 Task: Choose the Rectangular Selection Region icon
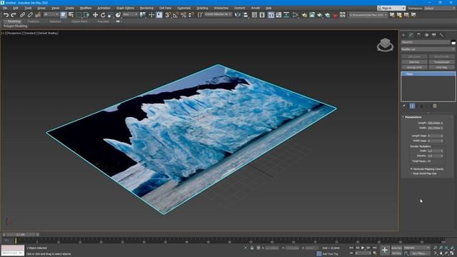(79, 15)
